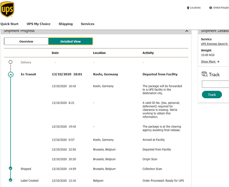The height and width of the screenshot is (187, 229).
Task: Click the United Kingdom country selector
Action: coord(221,8)
